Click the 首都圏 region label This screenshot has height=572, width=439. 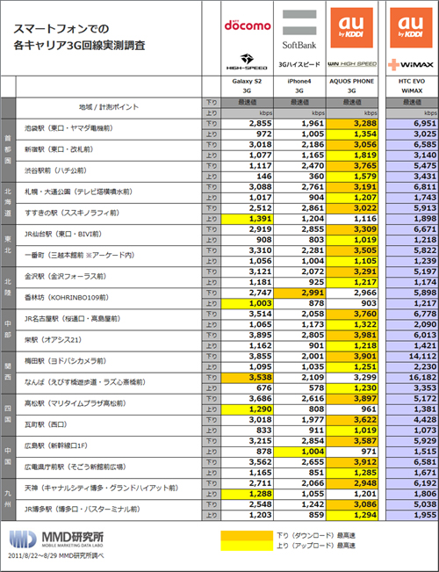pyautogui.click(x=8, y=149)
